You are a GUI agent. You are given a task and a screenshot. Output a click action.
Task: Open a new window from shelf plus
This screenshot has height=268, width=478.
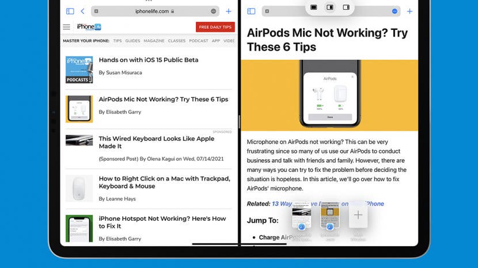358,215
